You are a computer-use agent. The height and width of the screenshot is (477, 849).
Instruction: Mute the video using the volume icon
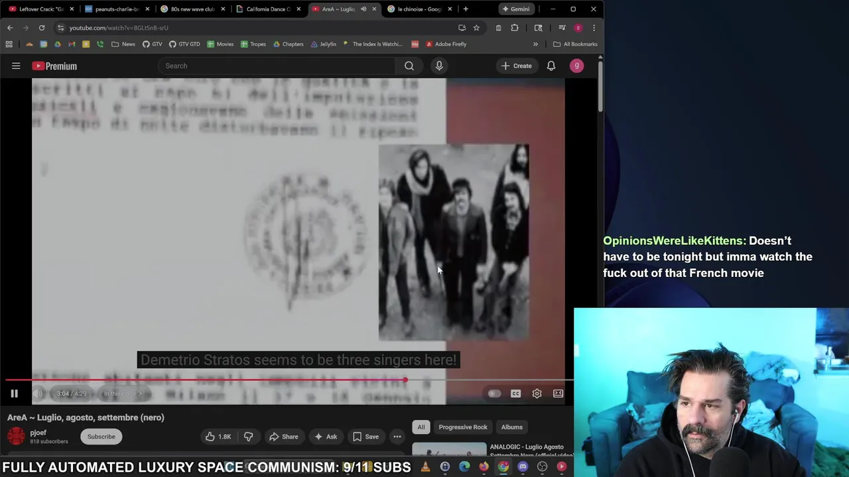click(38, 394)
